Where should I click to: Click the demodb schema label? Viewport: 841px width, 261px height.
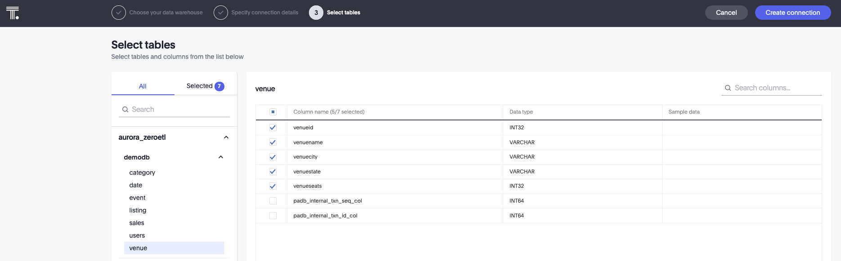(137, 157)
